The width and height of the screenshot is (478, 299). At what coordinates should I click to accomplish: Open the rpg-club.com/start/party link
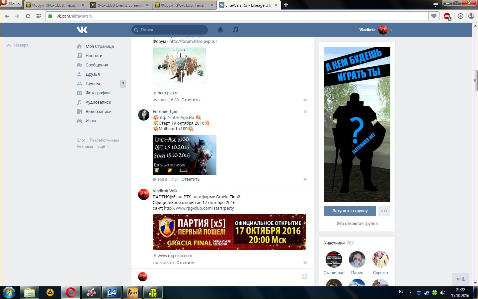[x=199, y=208]
